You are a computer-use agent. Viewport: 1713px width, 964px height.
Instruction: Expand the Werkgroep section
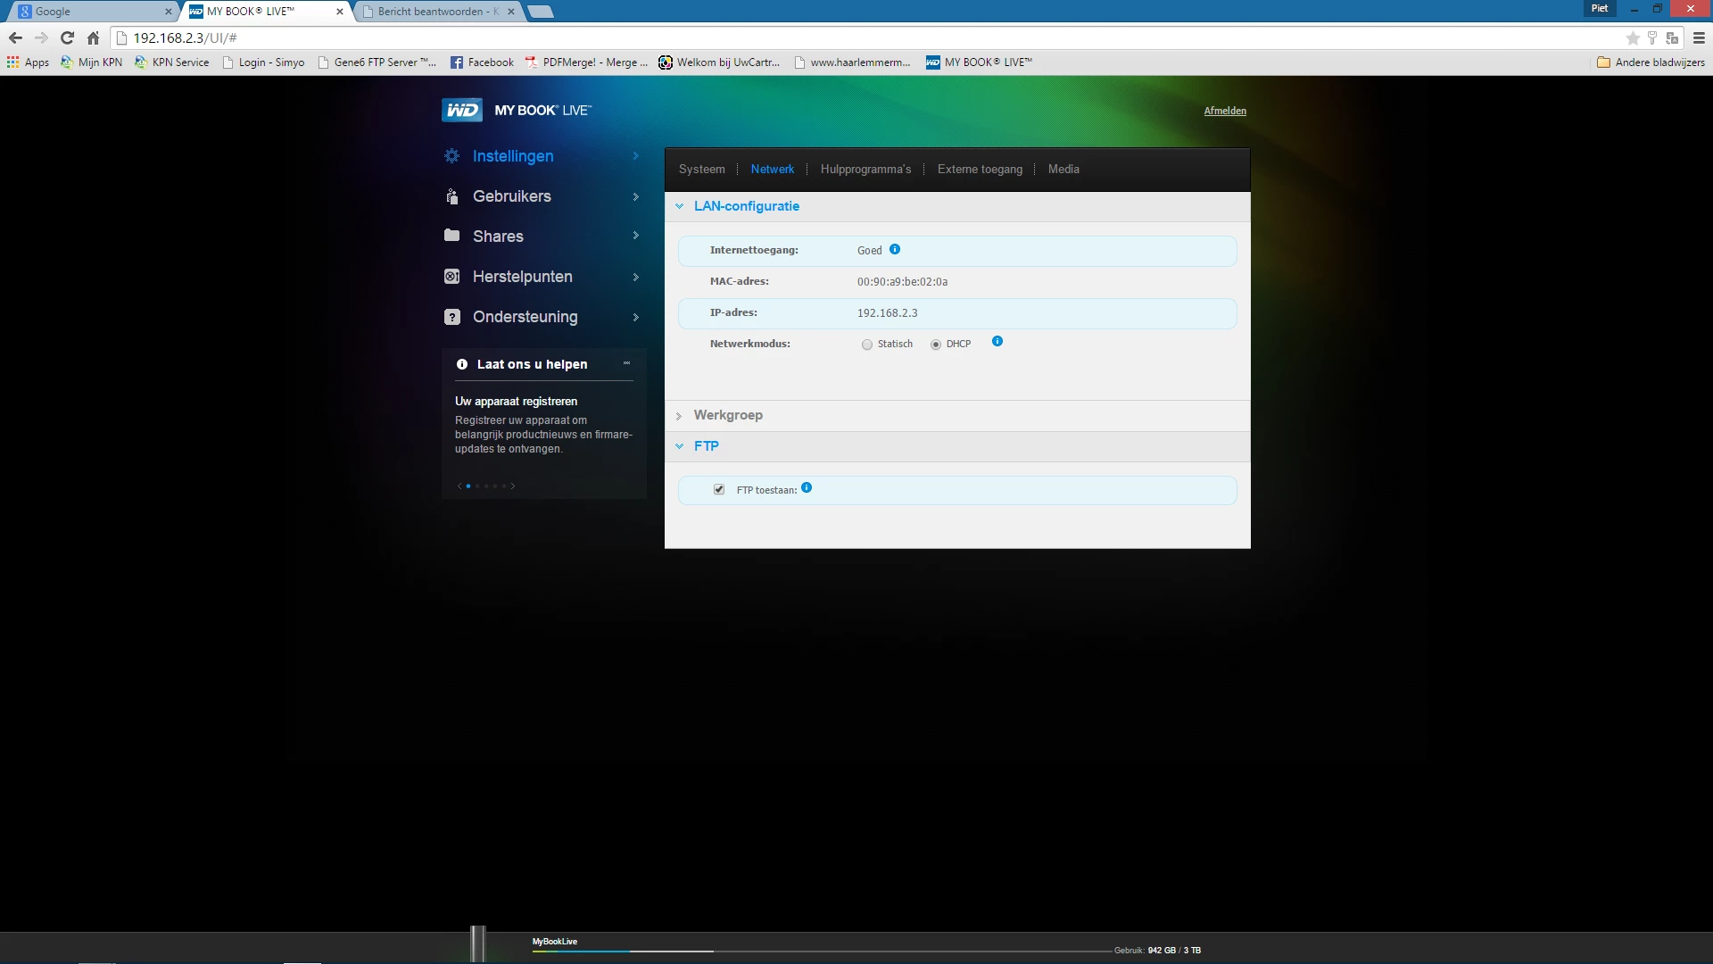(x=728, y=415)
